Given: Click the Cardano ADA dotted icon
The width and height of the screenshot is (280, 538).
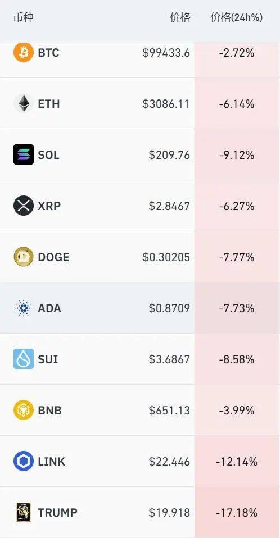Looking at the screenshot, I should point(24,308).
